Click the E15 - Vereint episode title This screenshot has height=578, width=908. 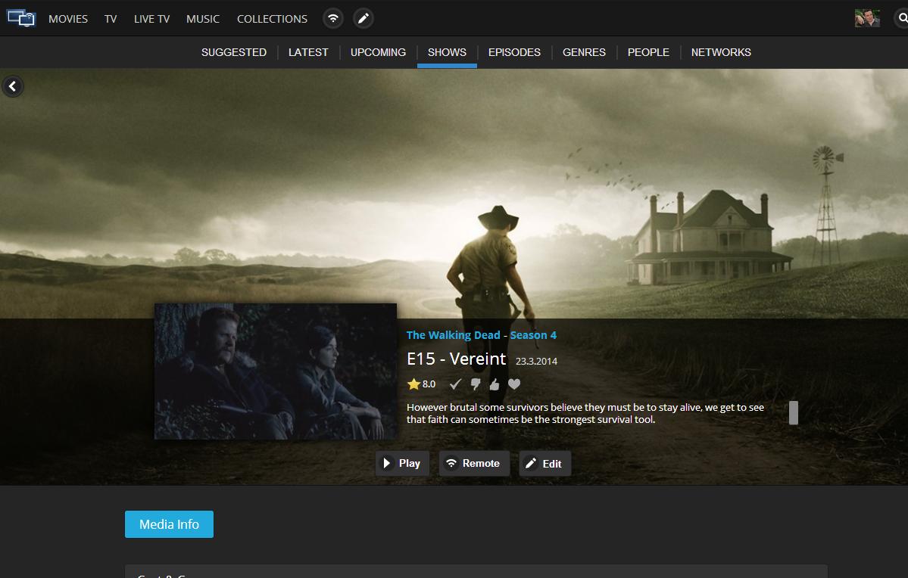click(457, 359)
